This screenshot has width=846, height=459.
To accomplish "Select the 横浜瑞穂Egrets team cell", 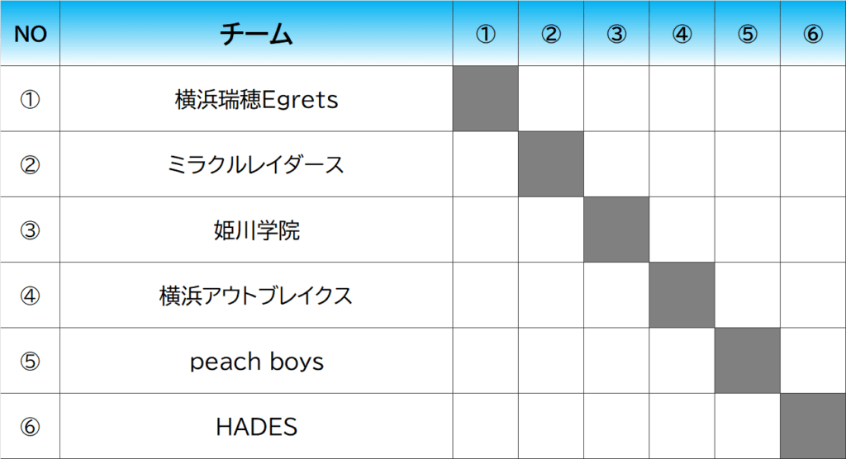I will point(256,99).
